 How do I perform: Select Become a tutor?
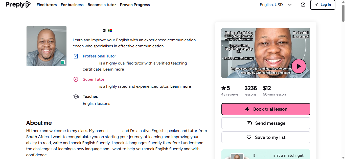coord(102,5)
